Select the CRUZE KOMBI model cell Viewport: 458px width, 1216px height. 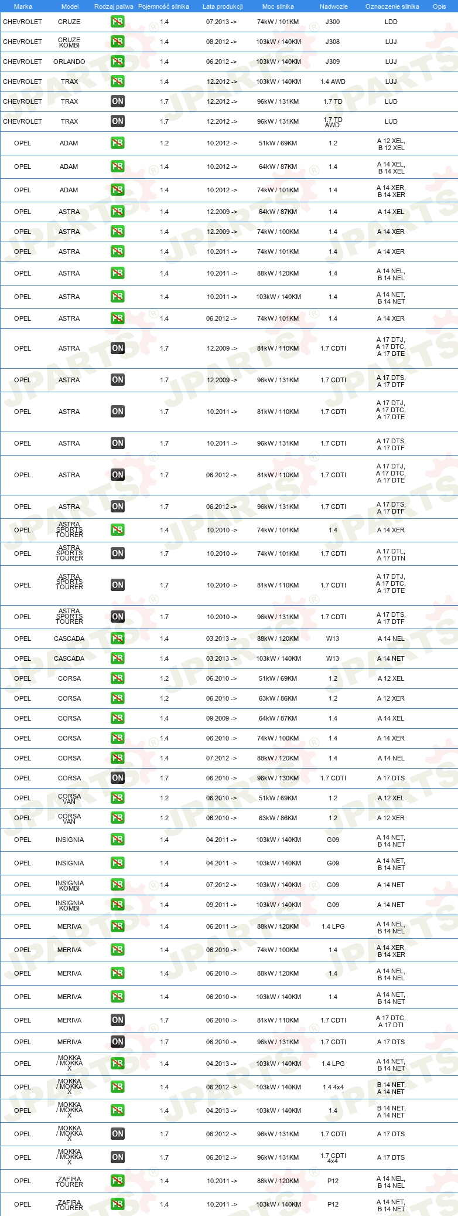pos(69,42)
